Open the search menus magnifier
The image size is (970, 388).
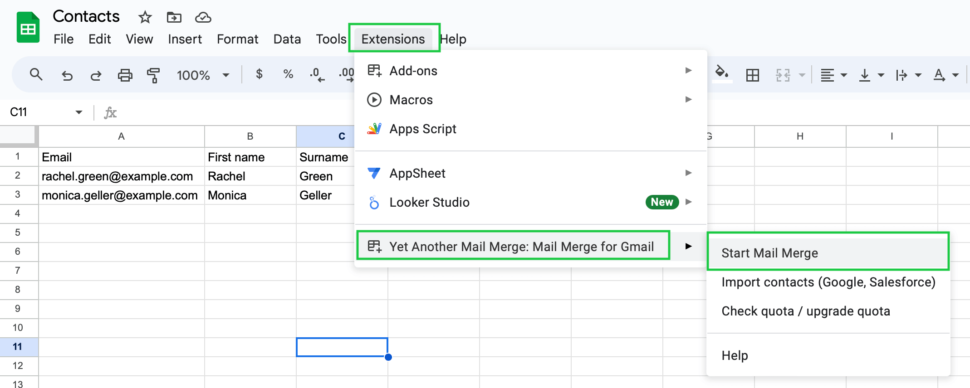click(x=36, y=74)
